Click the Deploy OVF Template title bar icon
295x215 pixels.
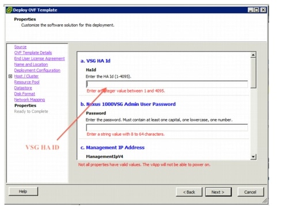coord(9,10)
